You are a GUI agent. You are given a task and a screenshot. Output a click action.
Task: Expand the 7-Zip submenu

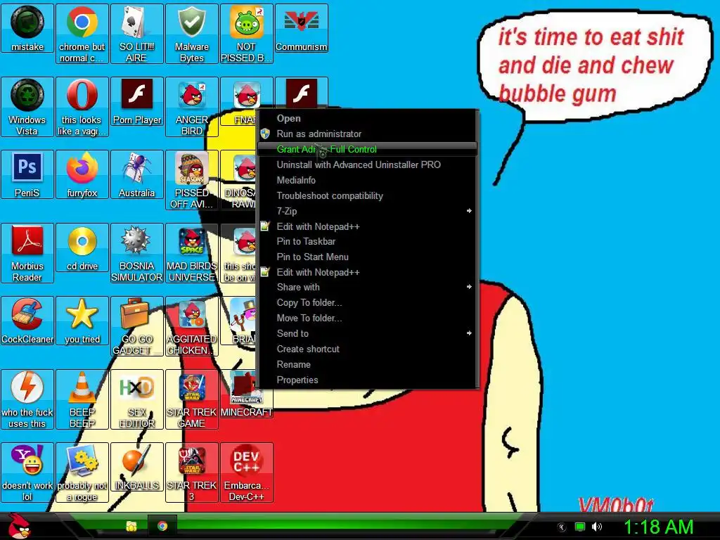[x=367, y=211]
